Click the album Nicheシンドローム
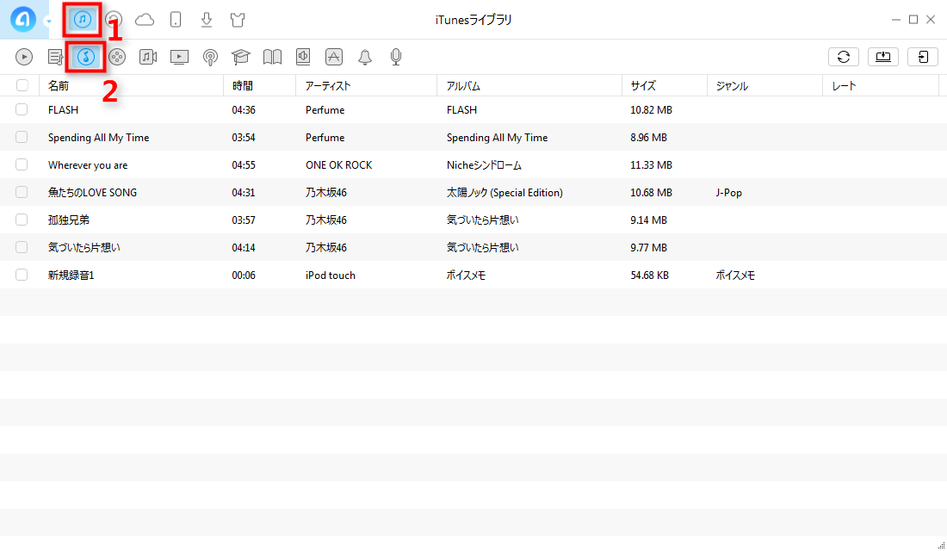The width and height of the screenshot is (947, 551). [485, 165]
